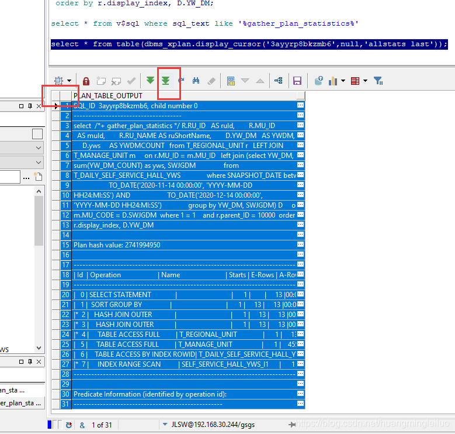Screen dimensions: 455x434
Task: Float the lower left docked panel
Action: pos(21,361)
